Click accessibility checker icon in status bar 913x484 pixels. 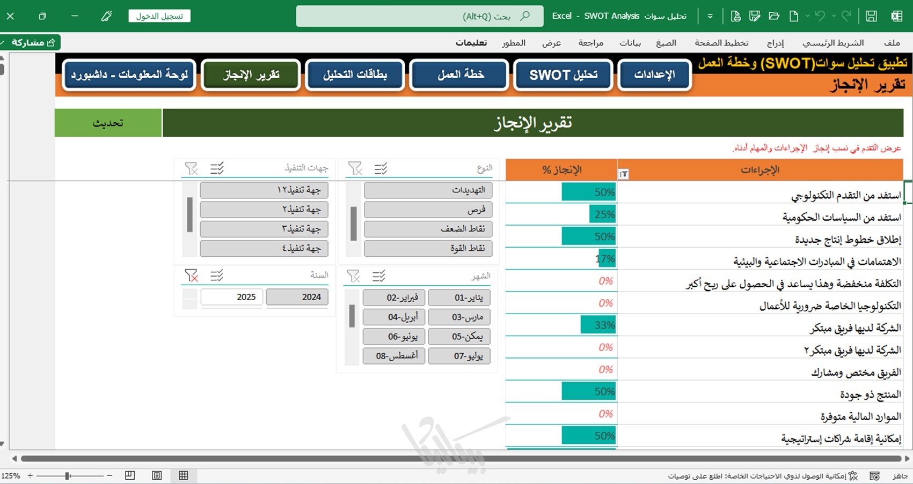(853, 475)
